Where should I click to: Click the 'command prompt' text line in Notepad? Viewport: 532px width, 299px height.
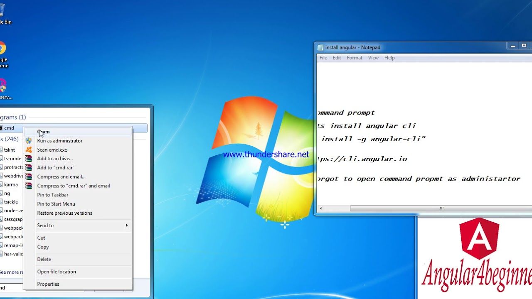pos(346,113)
